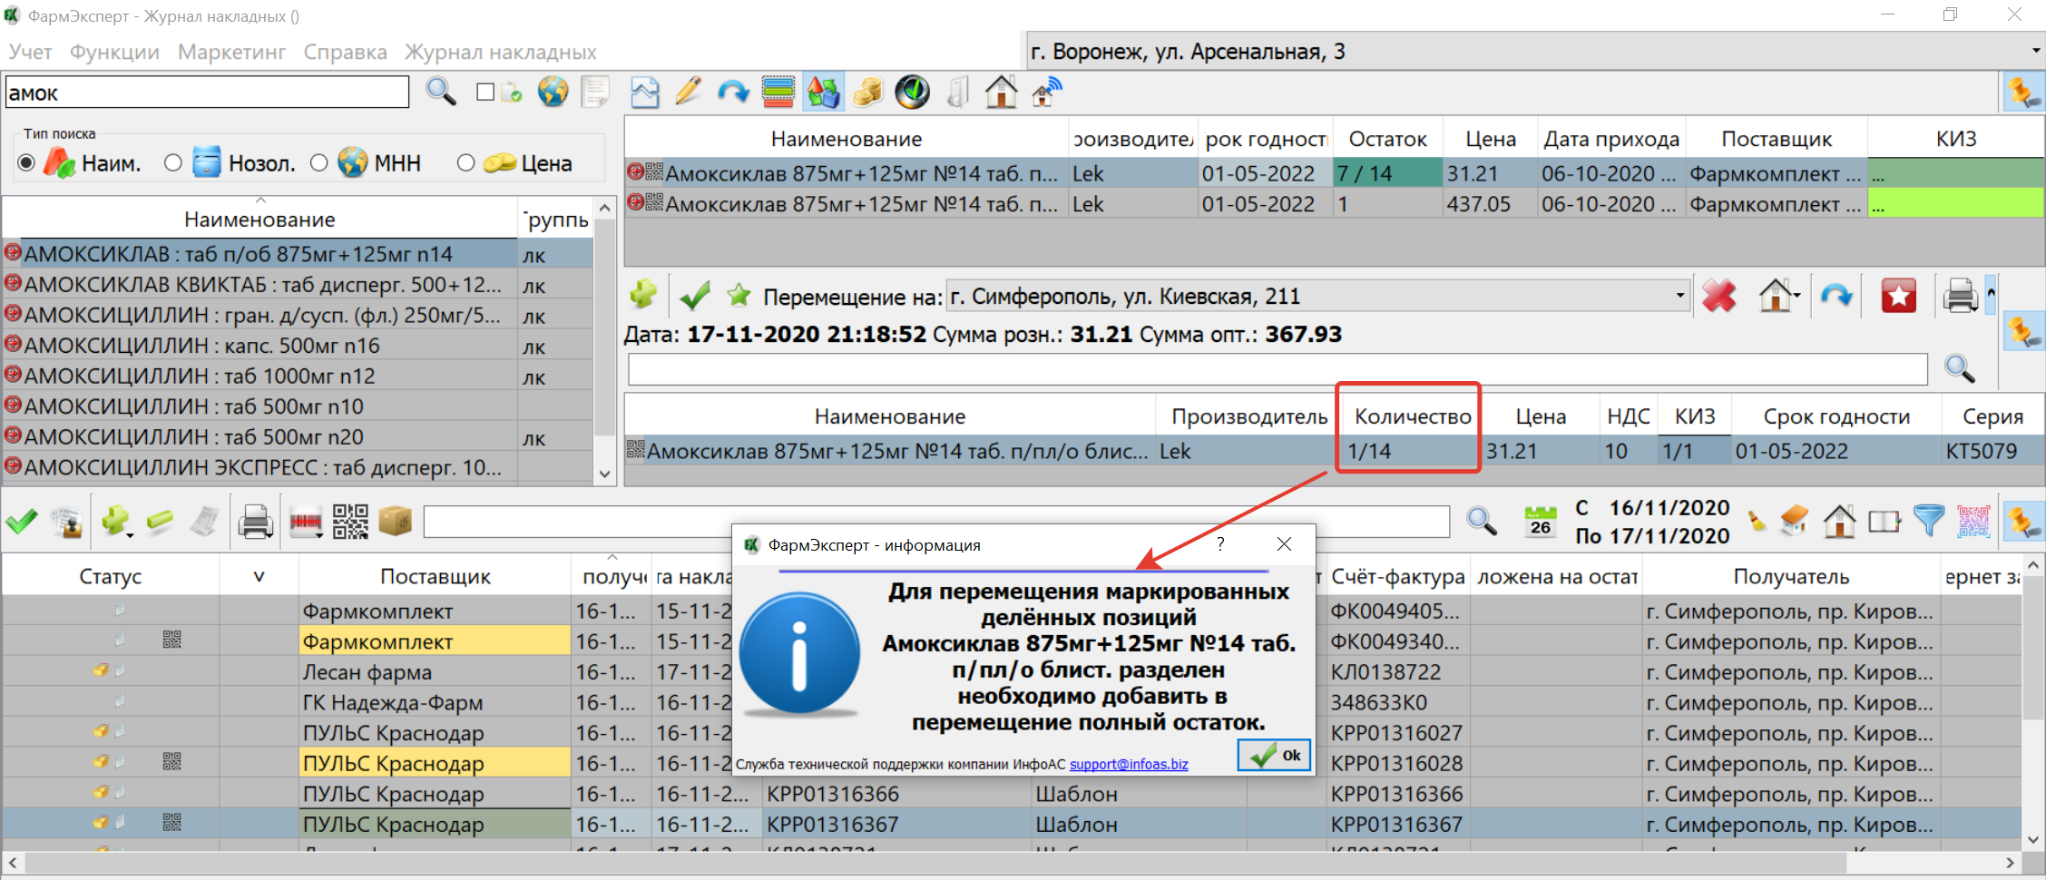Open the Маркетинг menu
The image size is (2046, 880).
(231, 52)
